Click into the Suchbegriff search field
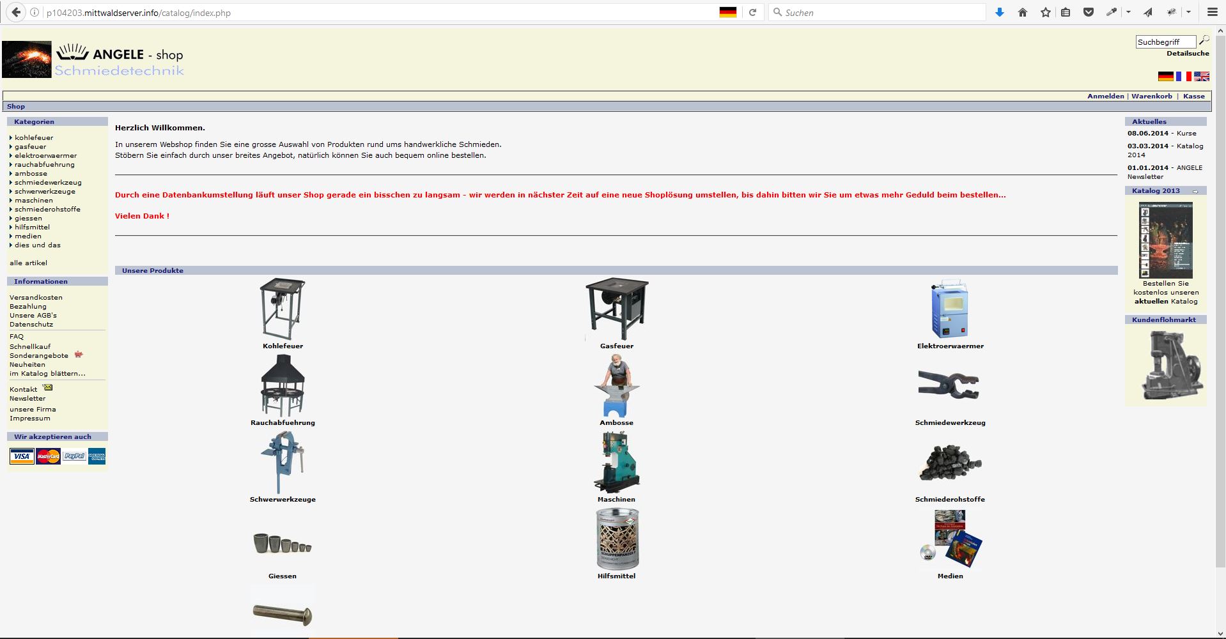 click(x=1165, y=42)
